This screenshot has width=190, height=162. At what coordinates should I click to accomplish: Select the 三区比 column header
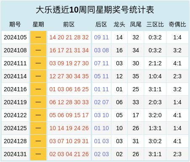pos(155,24)
